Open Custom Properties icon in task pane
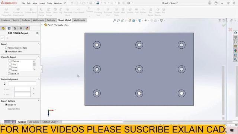The width and height of the screenshot is (238, 134). (x=235, y=55)
